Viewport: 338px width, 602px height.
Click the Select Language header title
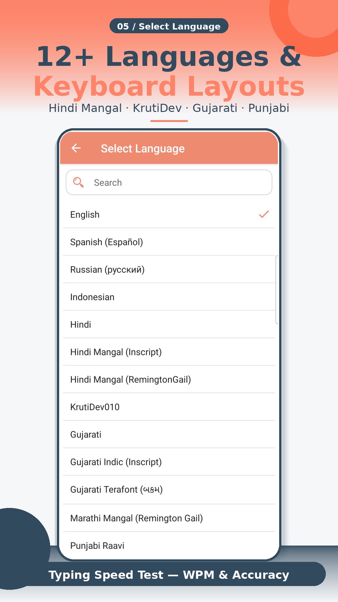pos(143,149)
